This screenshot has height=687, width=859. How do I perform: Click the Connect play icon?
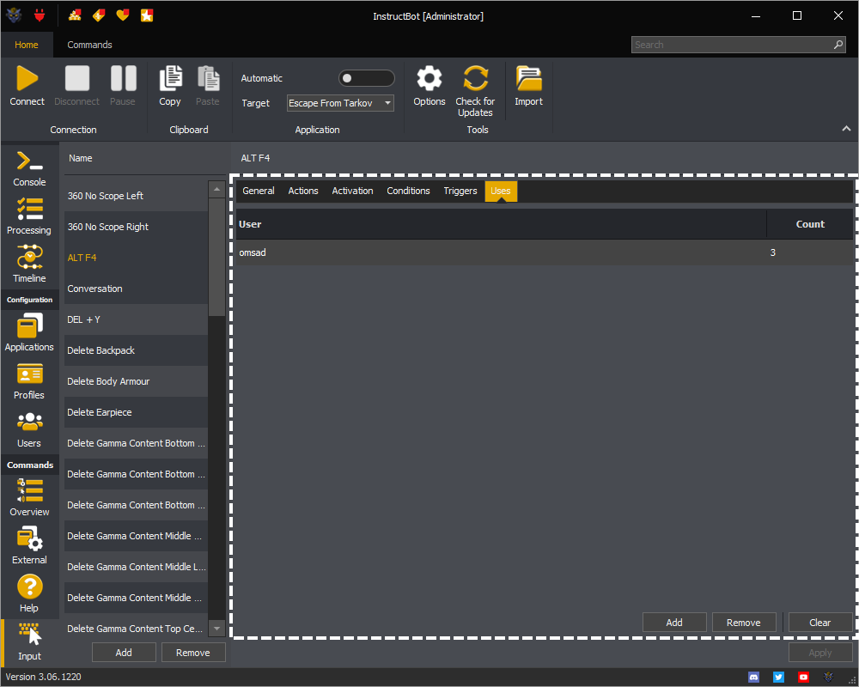point(27,78)
